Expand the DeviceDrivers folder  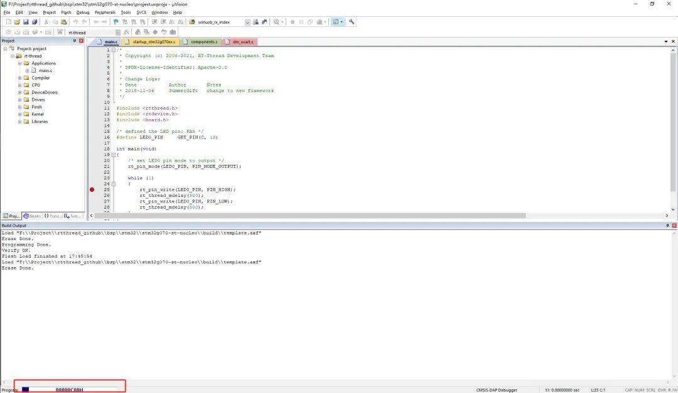pos(20,92)
